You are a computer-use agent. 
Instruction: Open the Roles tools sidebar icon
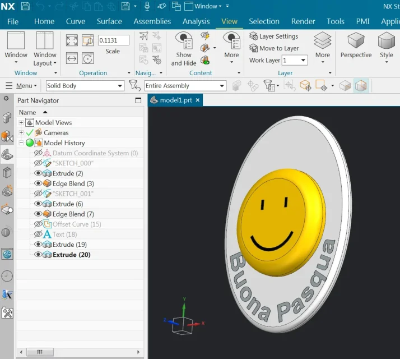tap(7, 313)
